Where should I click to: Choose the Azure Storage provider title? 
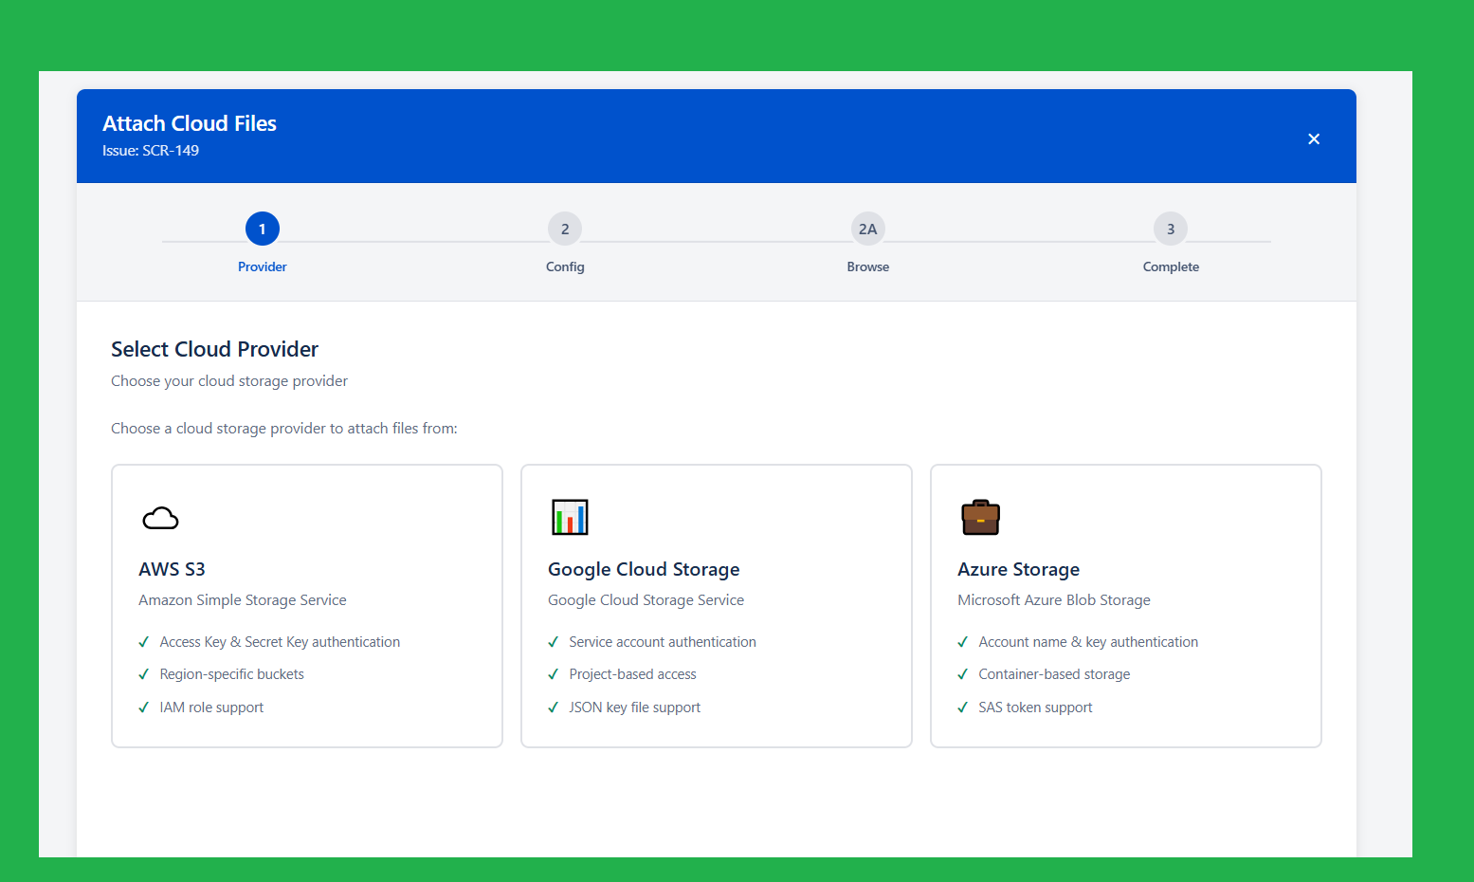click(x=1018, y=569)
